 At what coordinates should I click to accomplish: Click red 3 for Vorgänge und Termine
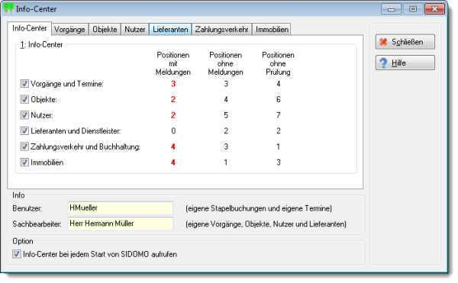pos(173,84)
